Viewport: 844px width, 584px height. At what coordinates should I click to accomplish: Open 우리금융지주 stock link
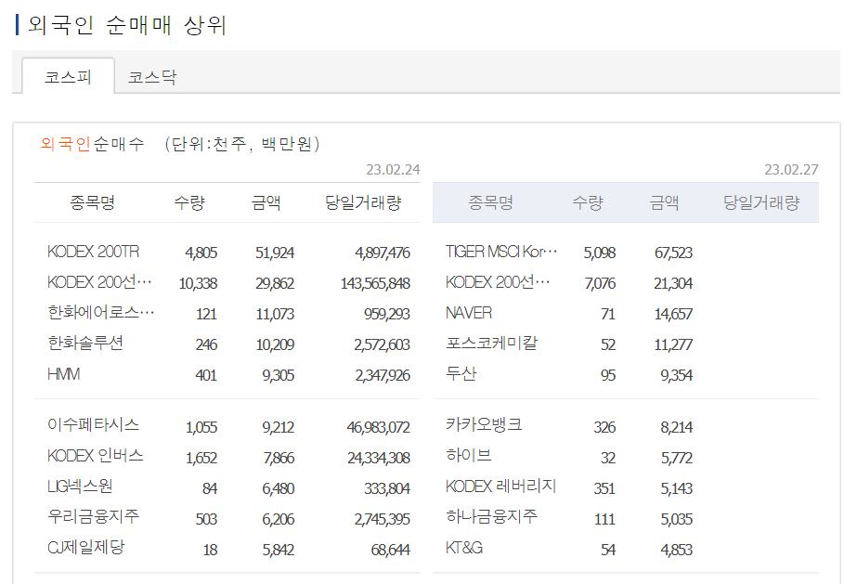93,517
